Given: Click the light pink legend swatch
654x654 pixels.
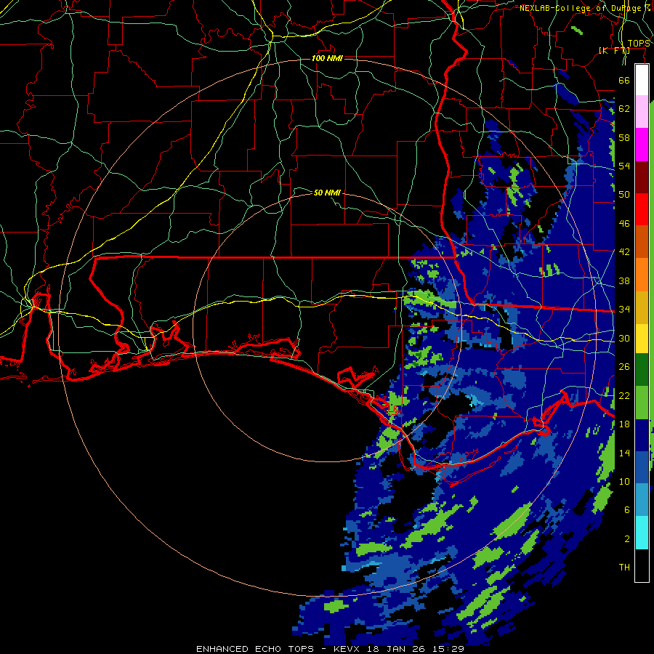Looking at the screenshot, I should coord(642,112).
